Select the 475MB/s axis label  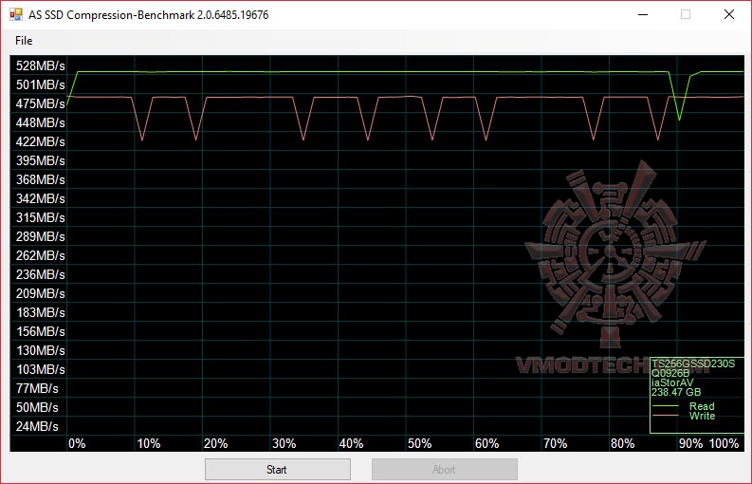[40, 103]
